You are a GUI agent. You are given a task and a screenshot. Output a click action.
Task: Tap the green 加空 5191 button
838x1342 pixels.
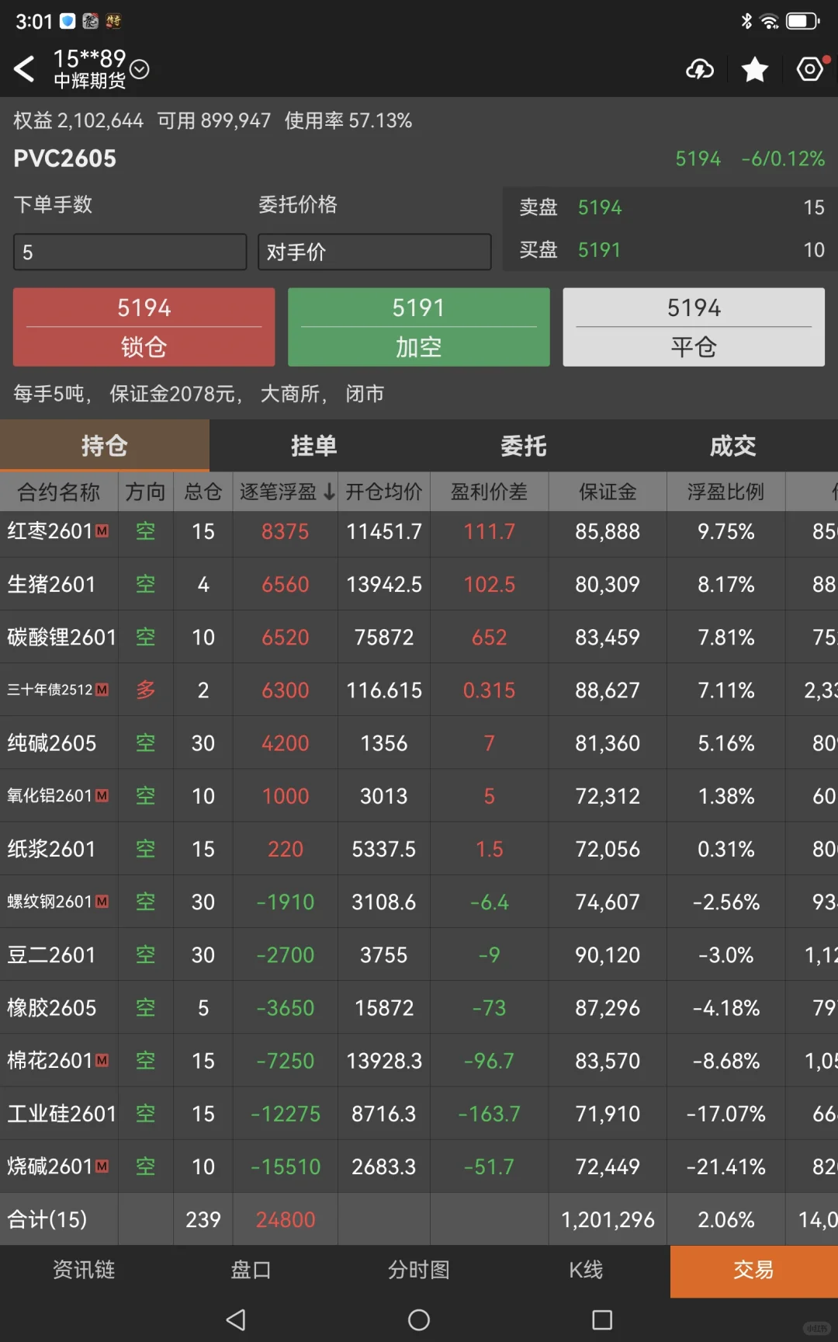(419, 327)
